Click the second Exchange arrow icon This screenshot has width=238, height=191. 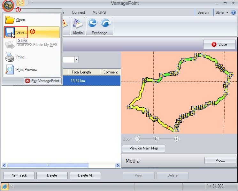(x=106, y=23)
